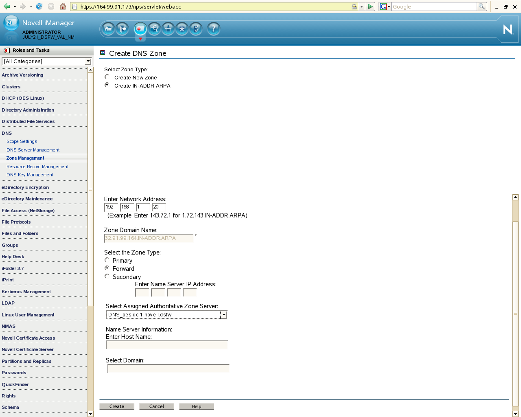Viewport: 521px width, 417px height.
Task: Click the main pane scrollbar down arrow
Action: (515, 414)
